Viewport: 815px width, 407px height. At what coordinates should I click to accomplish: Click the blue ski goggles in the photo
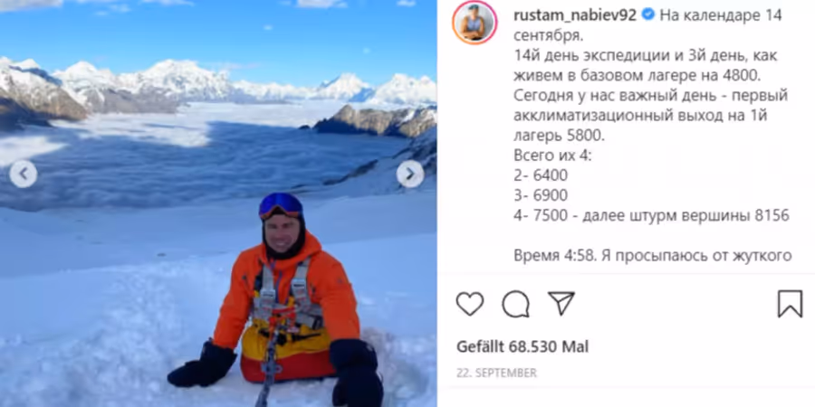(282, 205)
